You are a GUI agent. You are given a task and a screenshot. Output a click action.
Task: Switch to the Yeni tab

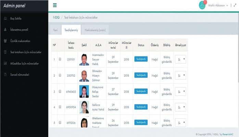(55, 30)
